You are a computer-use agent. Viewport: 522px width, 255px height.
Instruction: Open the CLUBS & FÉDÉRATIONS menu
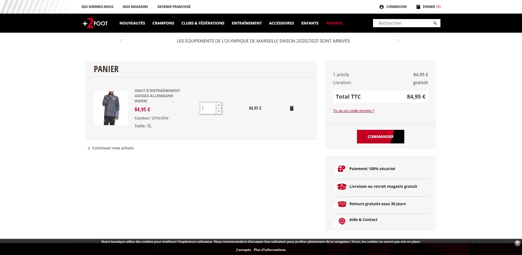[203, 23]
